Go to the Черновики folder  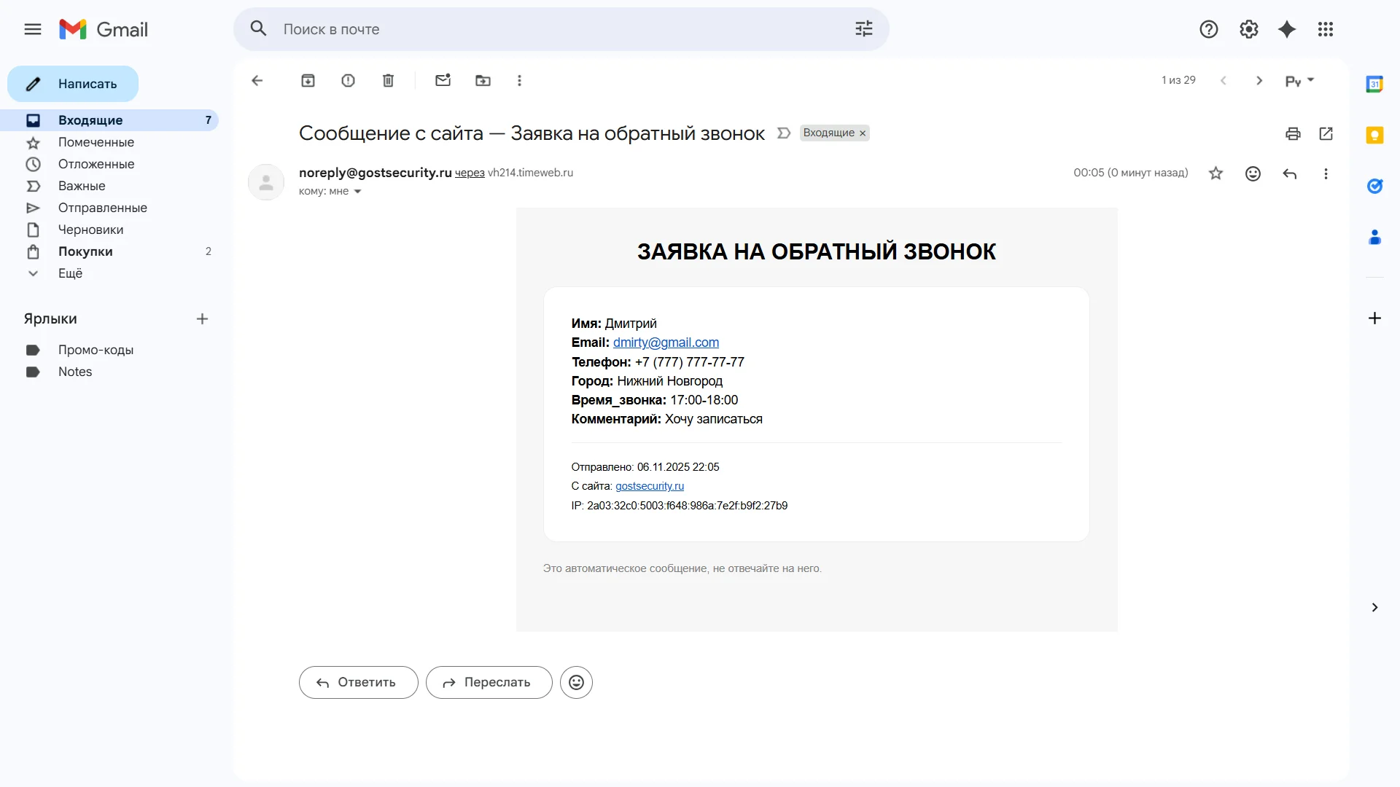90,230
